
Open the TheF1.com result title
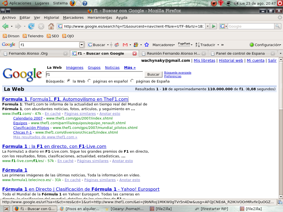click(x=65, y=99)
